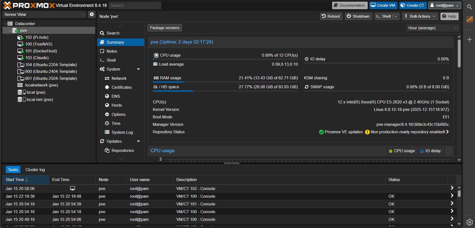The height and width of the screenshot is (228, 475).
Task: Open the Repositories menu item
Action: tap(121, 151)
